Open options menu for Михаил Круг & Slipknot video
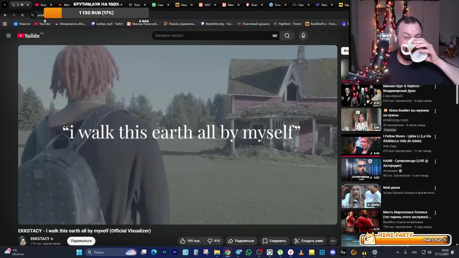This screenshot has width=459, height=258. point(435,87)
